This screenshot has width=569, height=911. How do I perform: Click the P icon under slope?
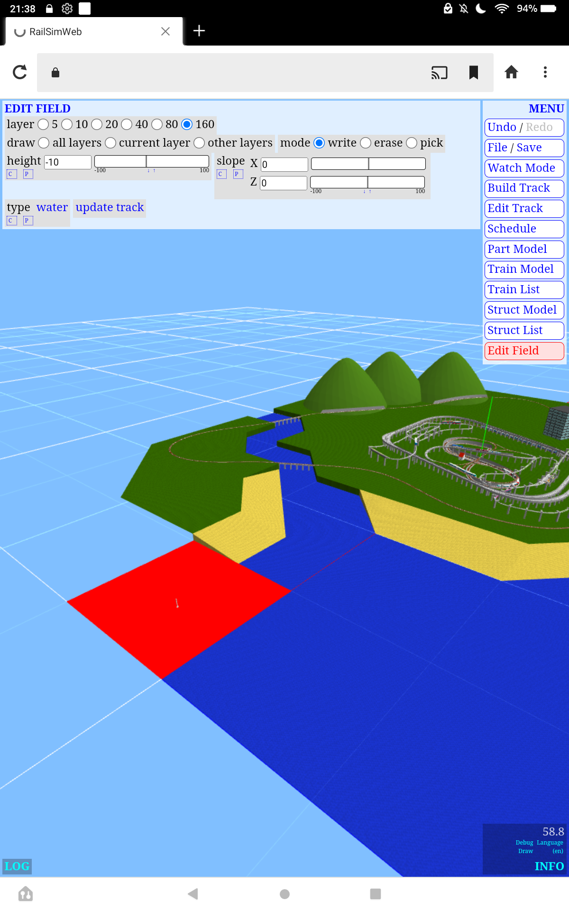(238, 174)
